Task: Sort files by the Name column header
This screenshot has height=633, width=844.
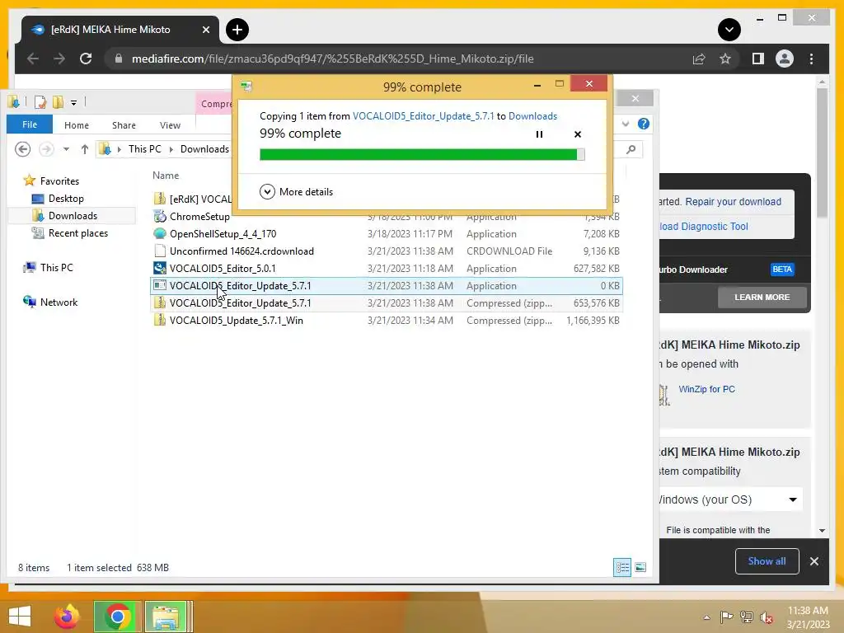Action: click(166, 176)
